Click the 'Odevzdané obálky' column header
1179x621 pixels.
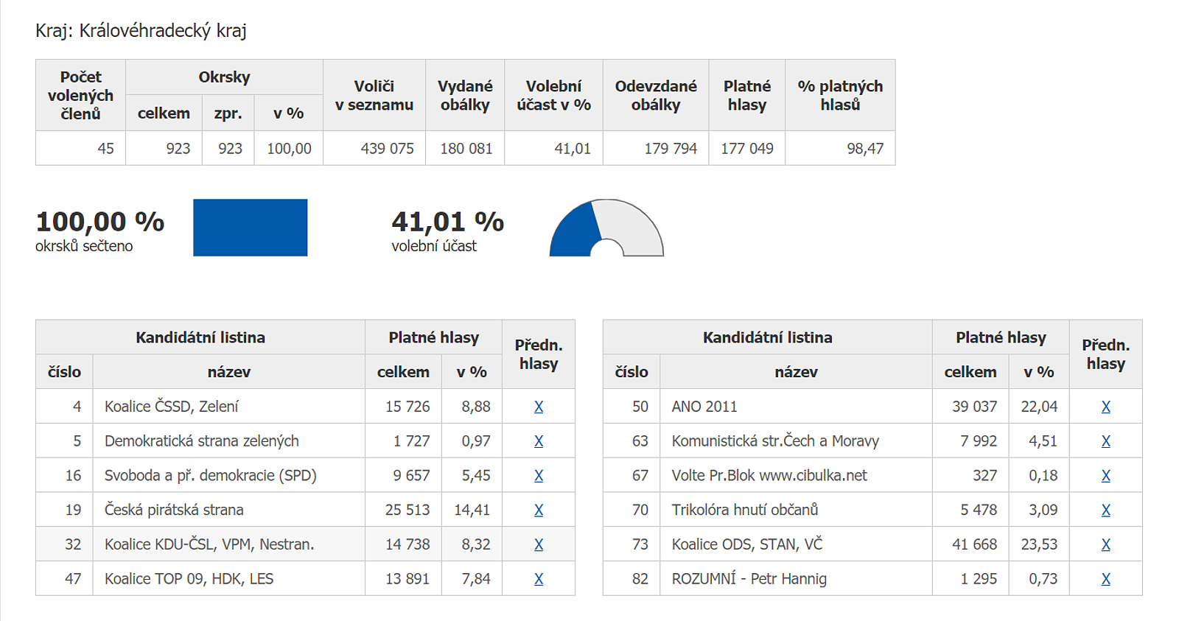[656, 96]
